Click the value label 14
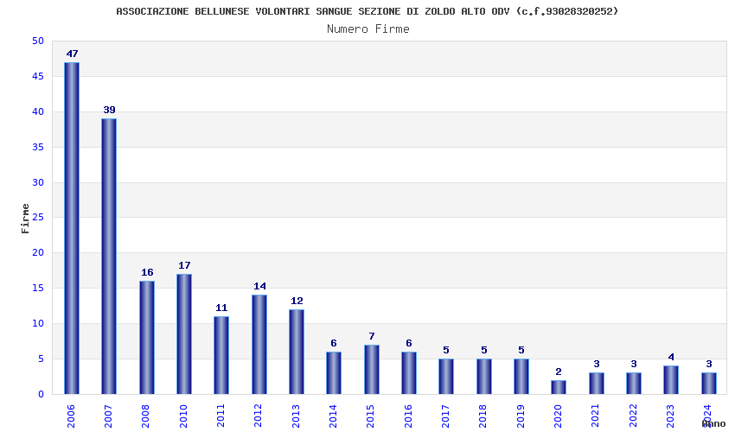The image size is (735, 432). 259,286
